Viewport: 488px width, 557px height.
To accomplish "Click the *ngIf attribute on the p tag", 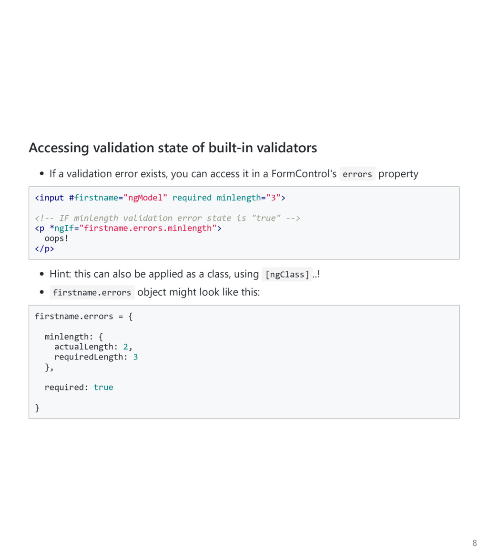I will (62, 228).
